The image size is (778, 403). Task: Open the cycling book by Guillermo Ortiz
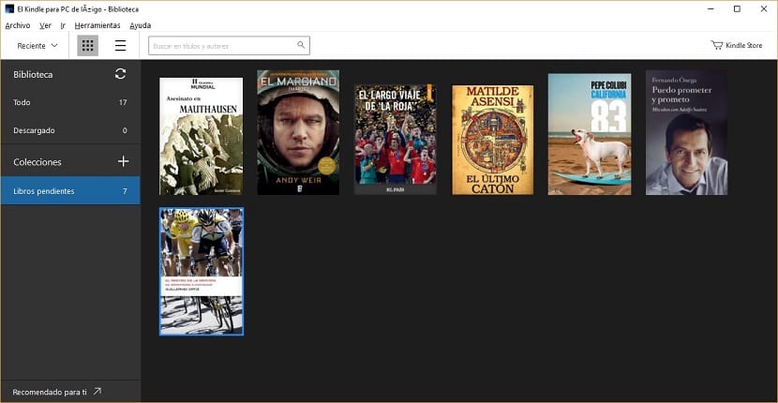[x=202, y=272]
